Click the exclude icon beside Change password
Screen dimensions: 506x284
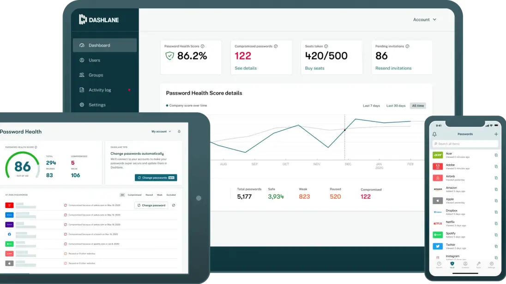[174, 205]
